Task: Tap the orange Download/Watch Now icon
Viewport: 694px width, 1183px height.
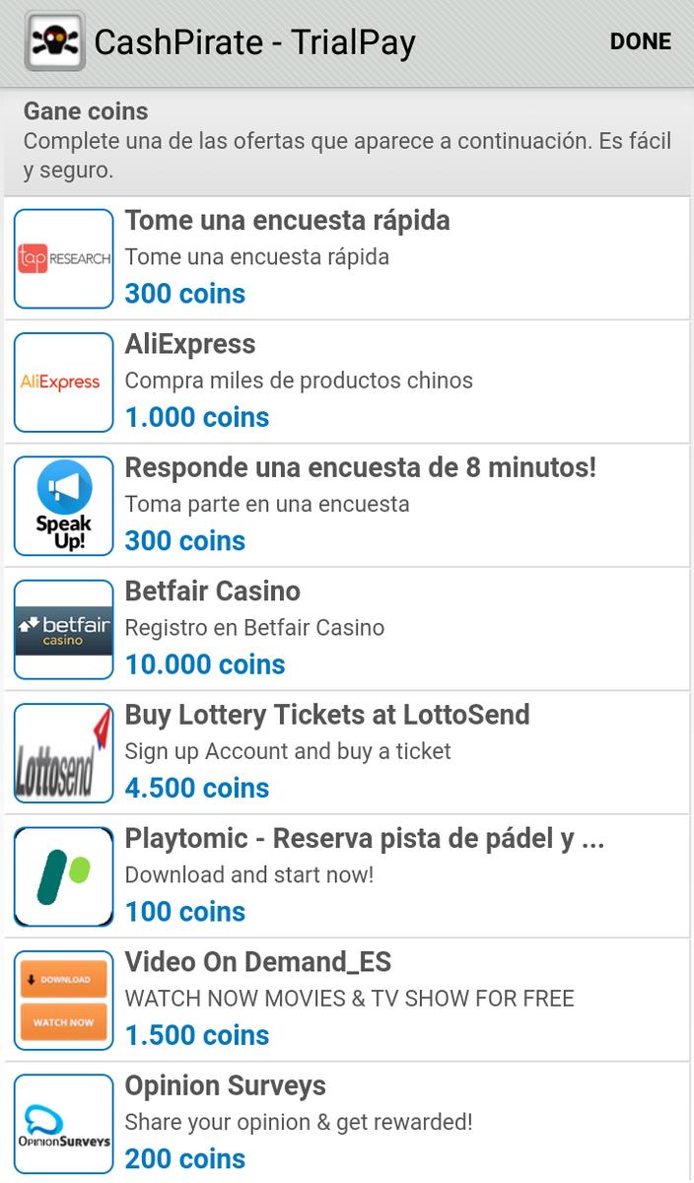Action: (64, 1001)
